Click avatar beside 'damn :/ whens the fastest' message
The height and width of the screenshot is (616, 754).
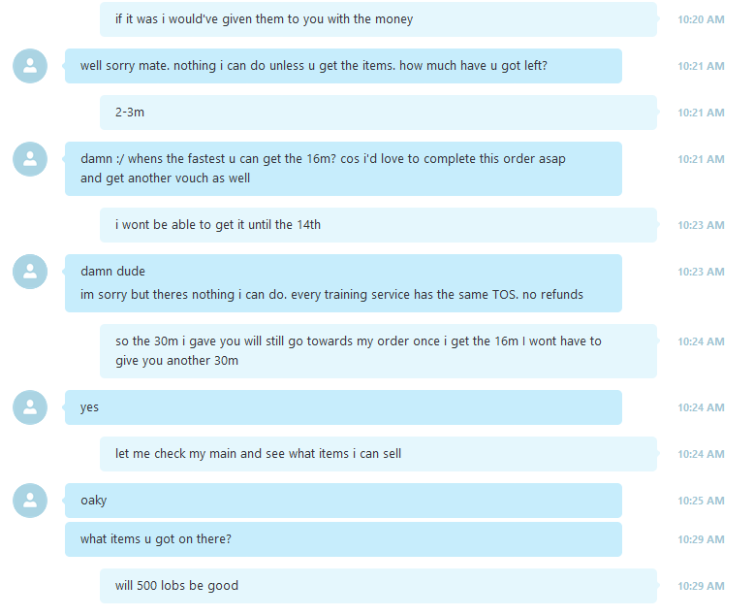click(30, 159)
